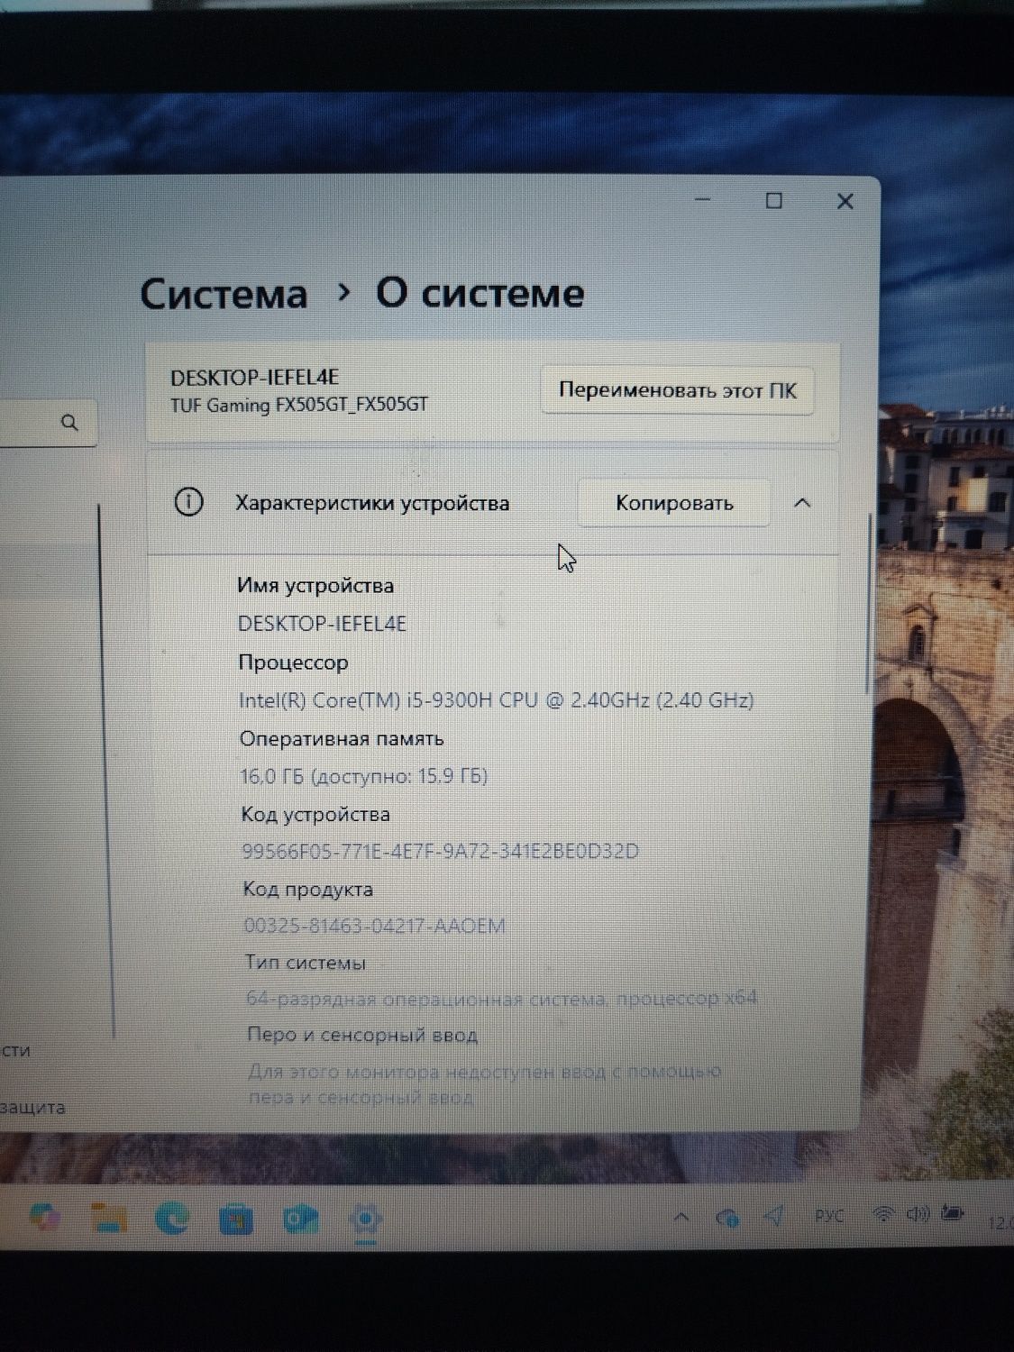This screenshot has height=1352, width=1014.
Task: Maximize the Settings window
Action: coord(773,200)
